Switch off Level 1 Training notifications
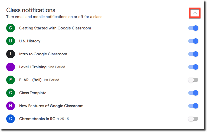Viewport: 207px width, 132px height. (x=193, y=67)
